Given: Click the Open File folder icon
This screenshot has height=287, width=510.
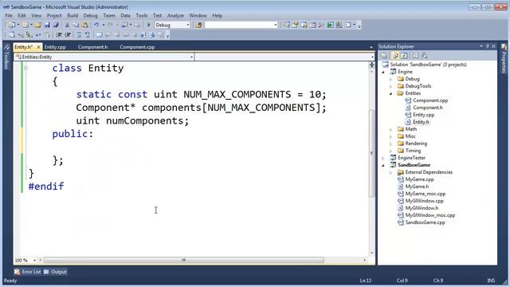Looking at the screenshot, I should [38, 25].
